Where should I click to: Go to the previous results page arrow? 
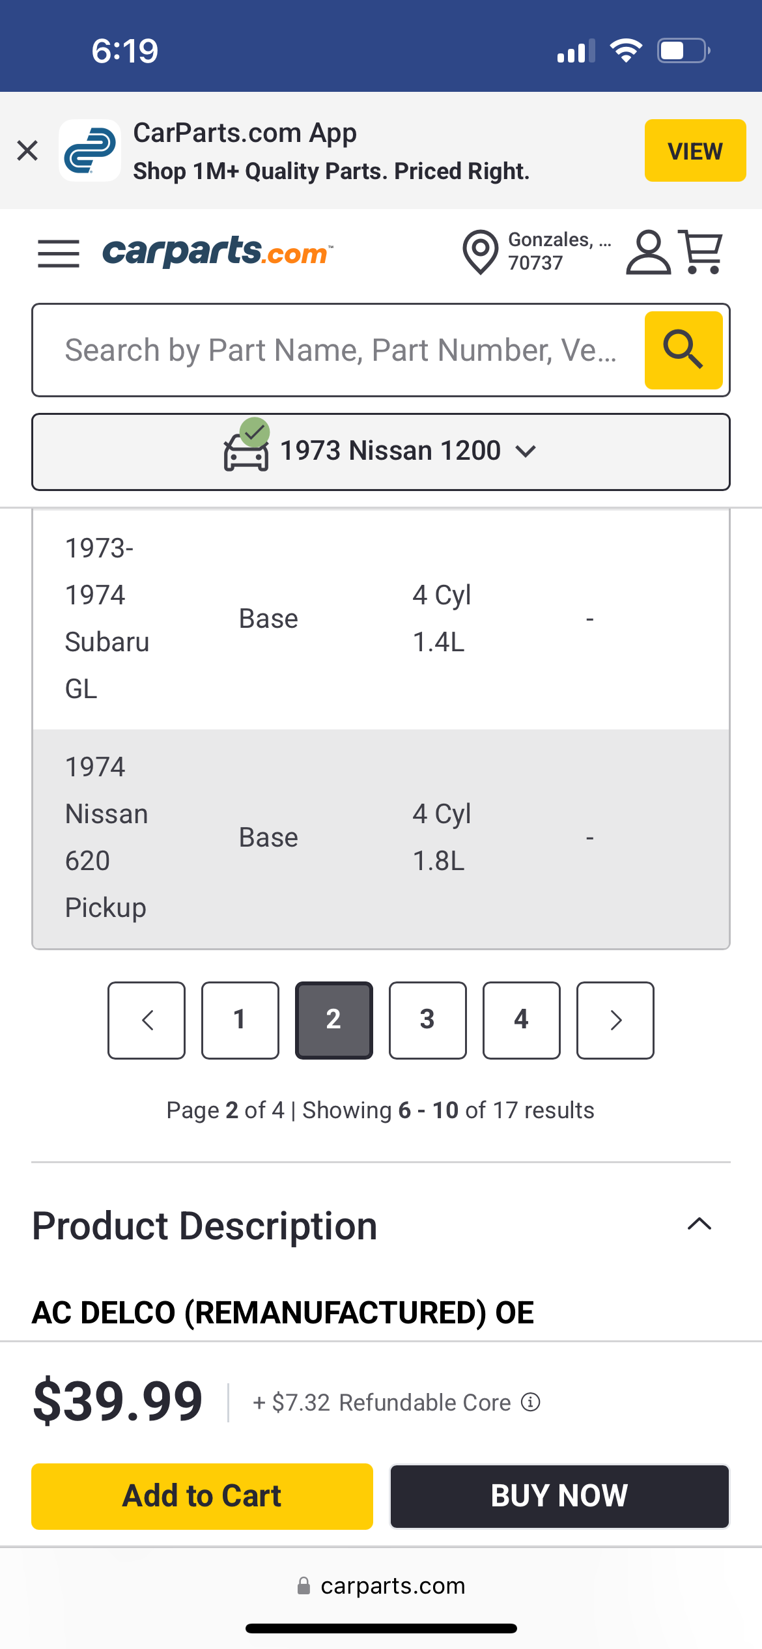[147, 1020]
